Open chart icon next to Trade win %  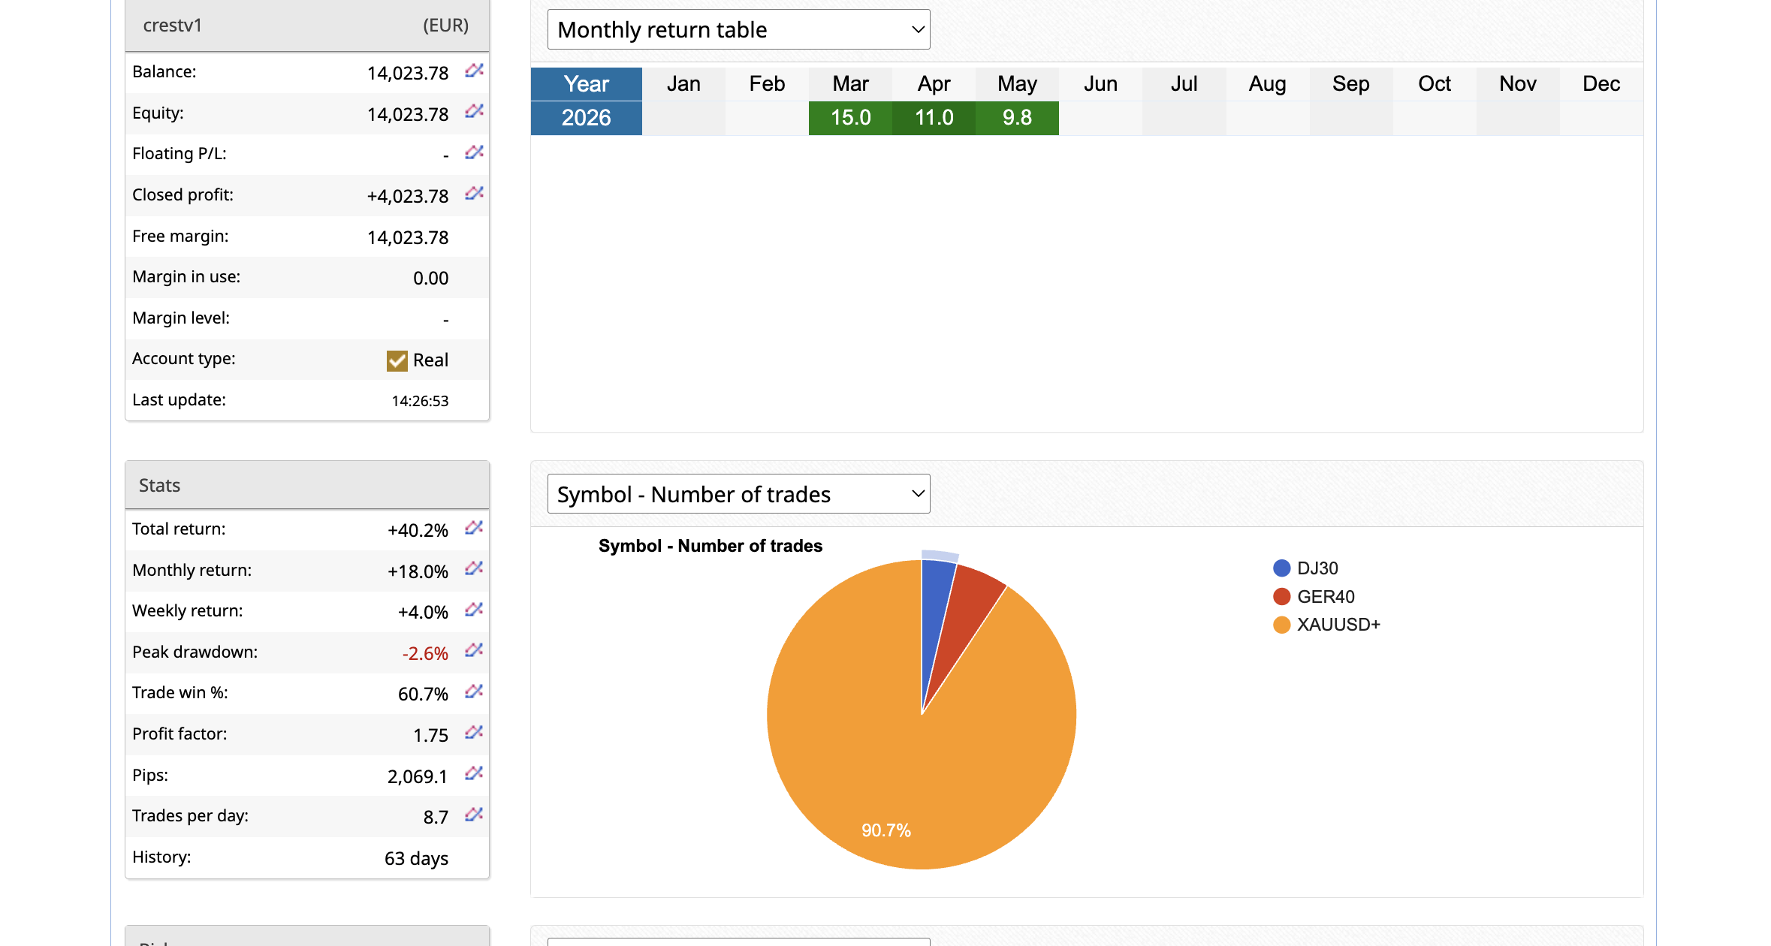[474, 691]
